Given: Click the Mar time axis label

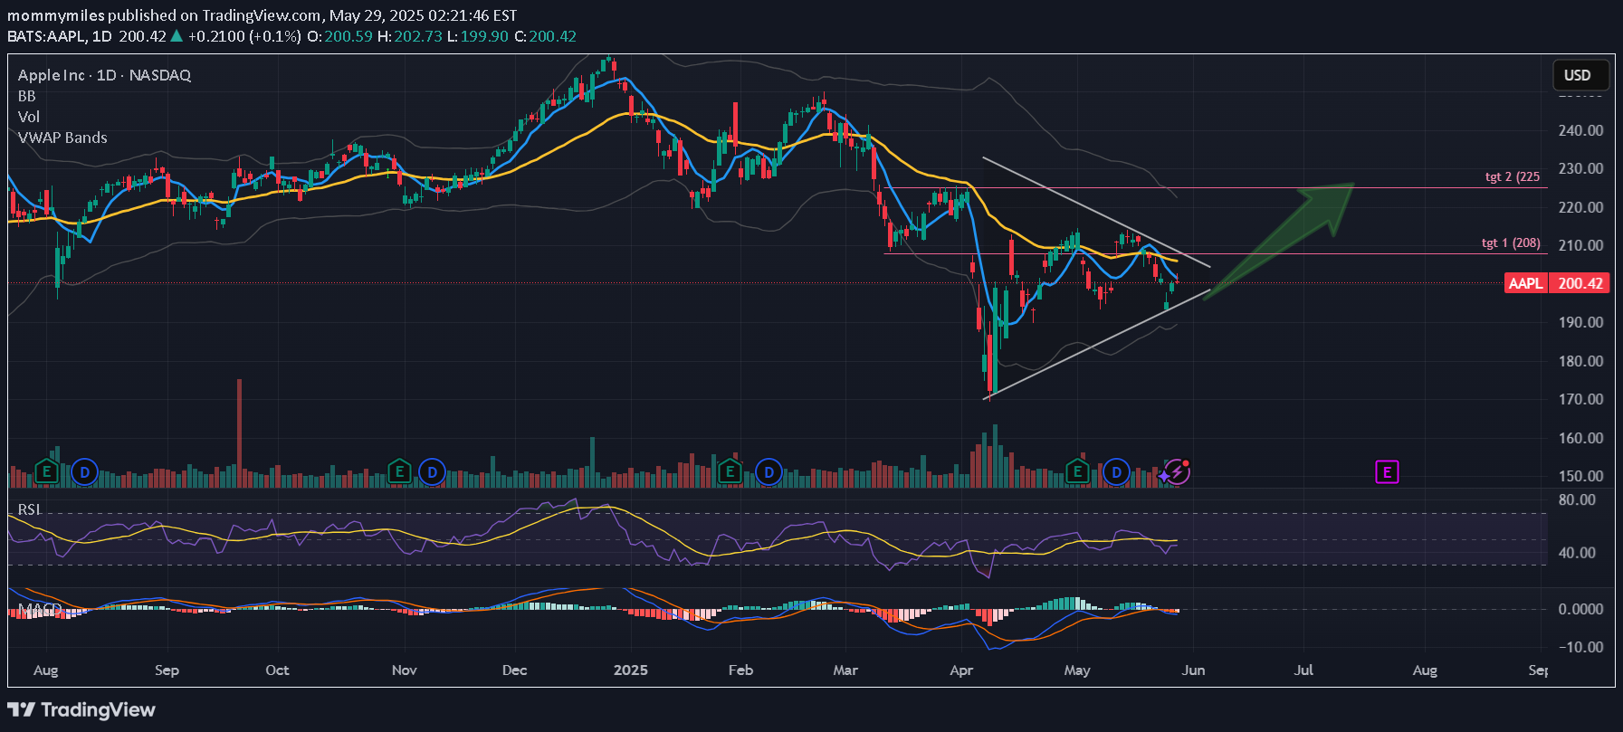Looking at the screenshot, I should coord(845,670).
